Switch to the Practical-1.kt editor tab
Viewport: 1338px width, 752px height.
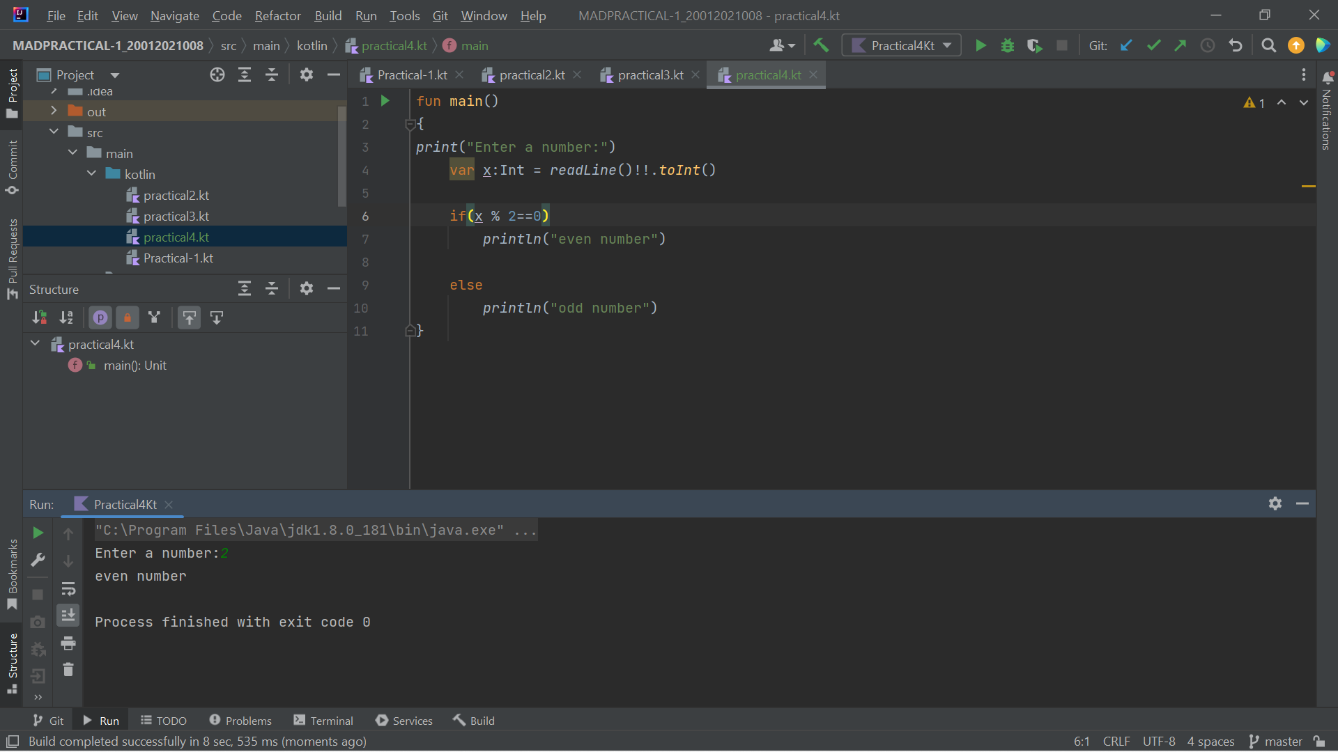412,75
